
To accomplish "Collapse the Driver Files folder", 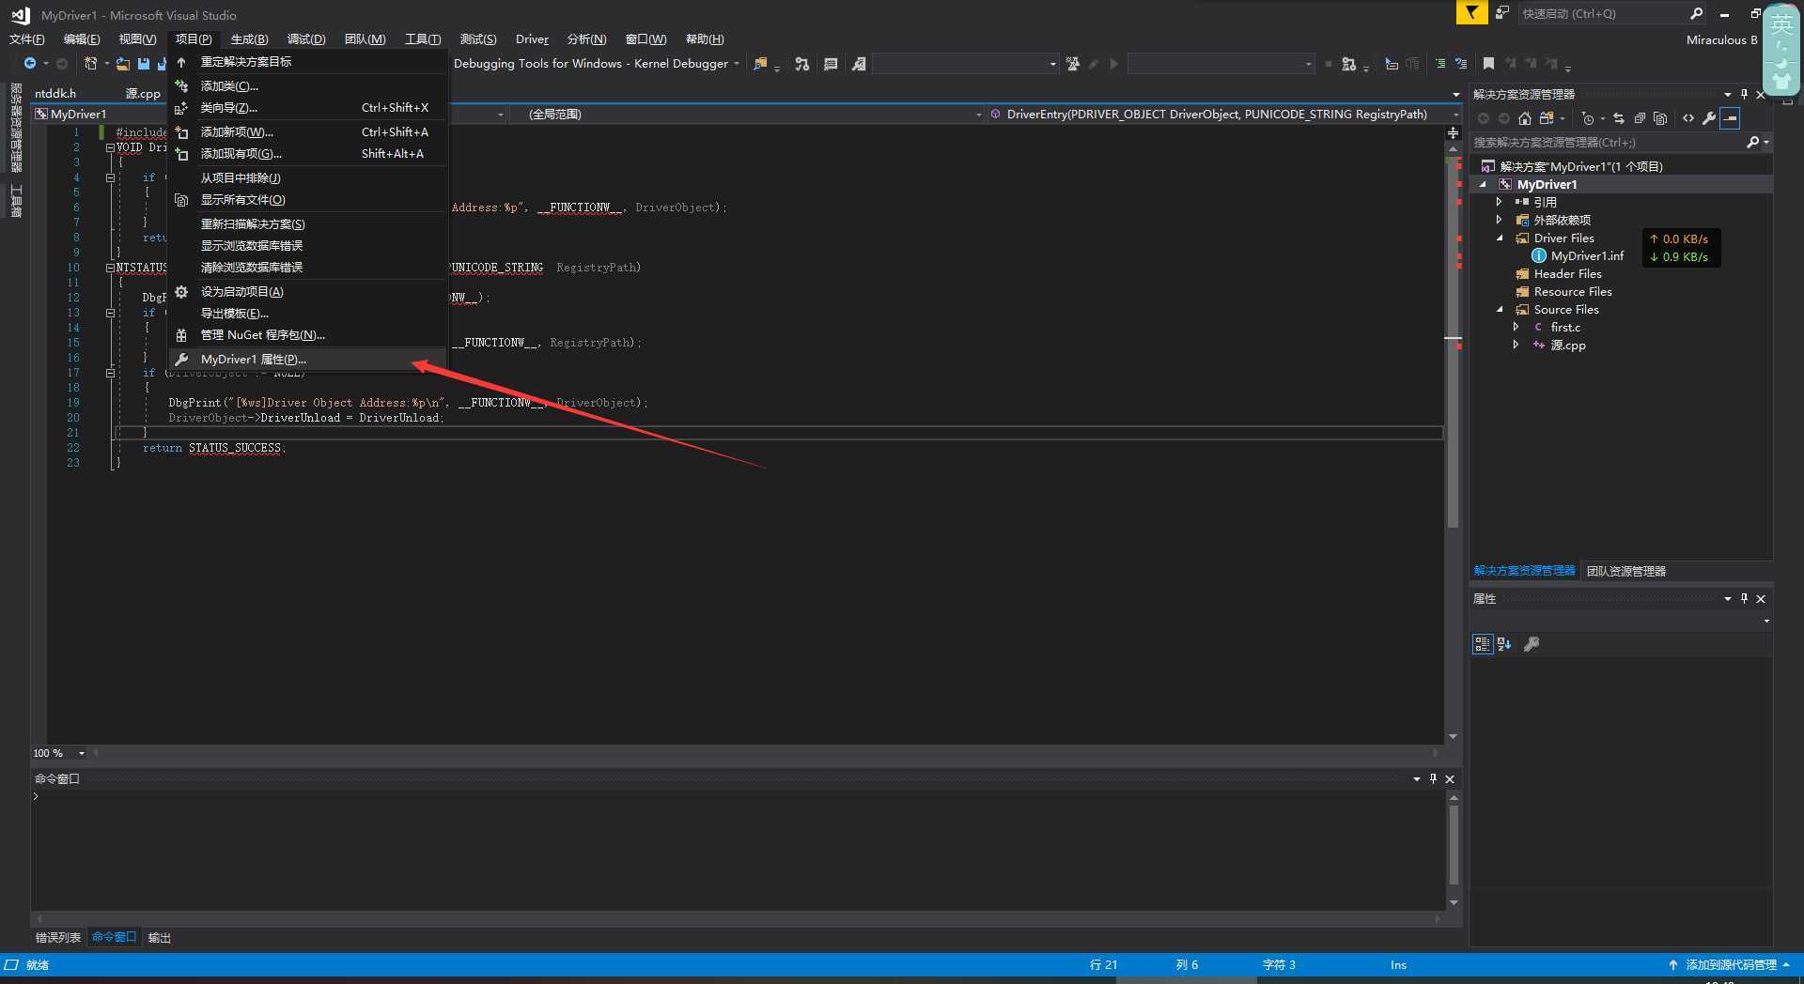I will 1500,238.
